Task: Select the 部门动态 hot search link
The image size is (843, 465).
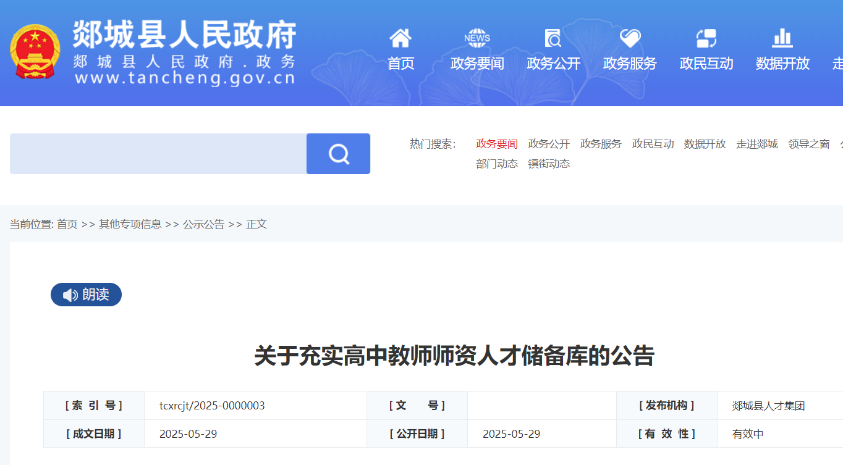Action: (x=497, y=164)
